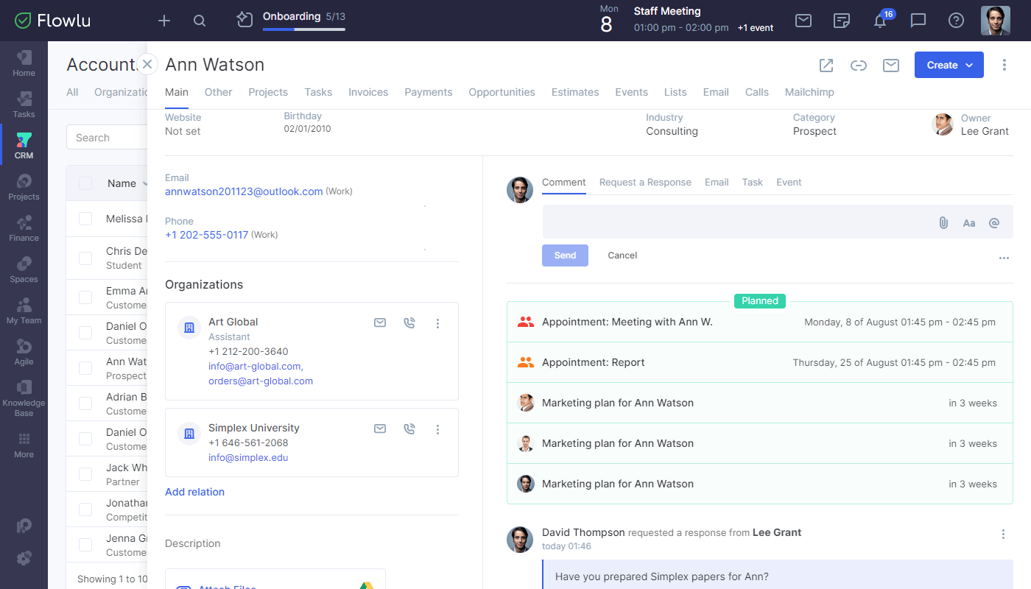Email Simplex University envelope icon

380,428
